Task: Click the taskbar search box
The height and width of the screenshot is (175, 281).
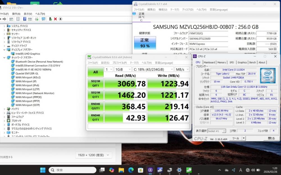Action: (x=73, y=170)
